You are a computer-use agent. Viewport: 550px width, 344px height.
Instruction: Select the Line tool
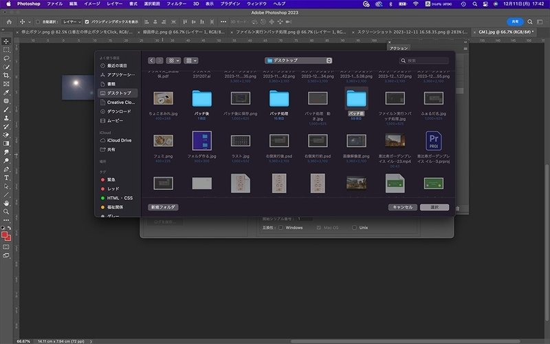pyautogui.click(x=6, y=195)
